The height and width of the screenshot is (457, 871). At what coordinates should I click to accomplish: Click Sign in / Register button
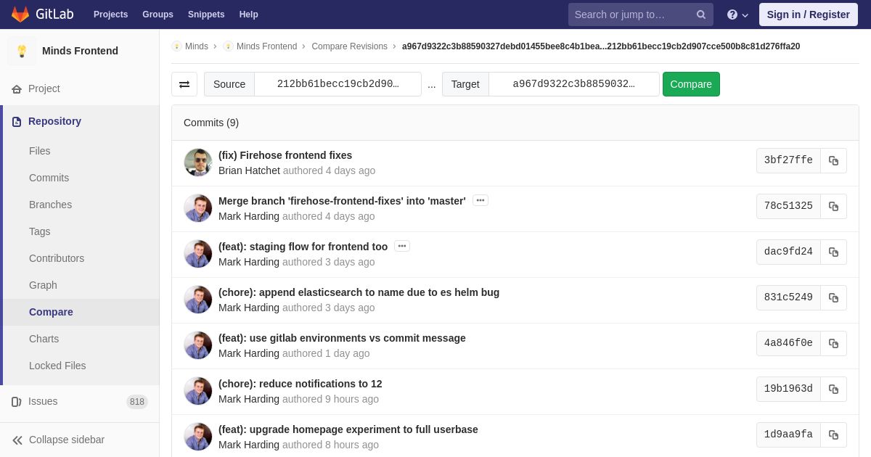(x=808, y=15)
